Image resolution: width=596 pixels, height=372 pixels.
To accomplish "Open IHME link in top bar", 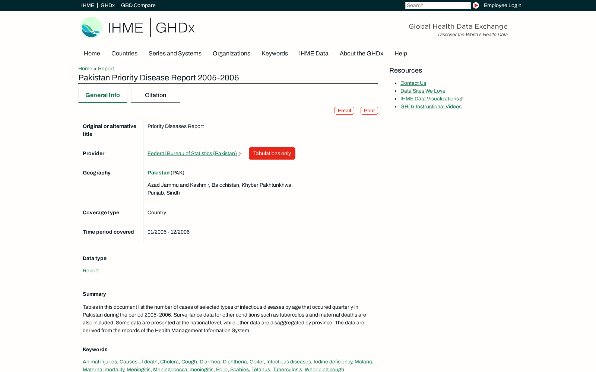I will pos(88,5).
